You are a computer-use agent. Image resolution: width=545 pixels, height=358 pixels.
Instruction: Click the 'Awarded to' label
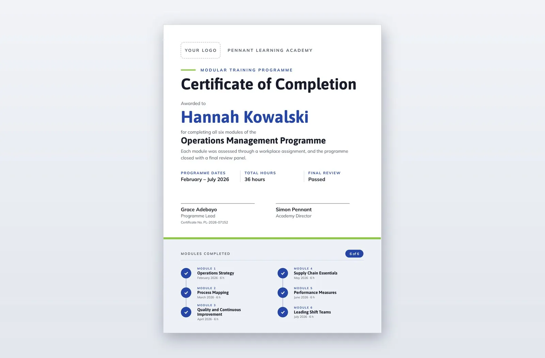pos(193,103)
